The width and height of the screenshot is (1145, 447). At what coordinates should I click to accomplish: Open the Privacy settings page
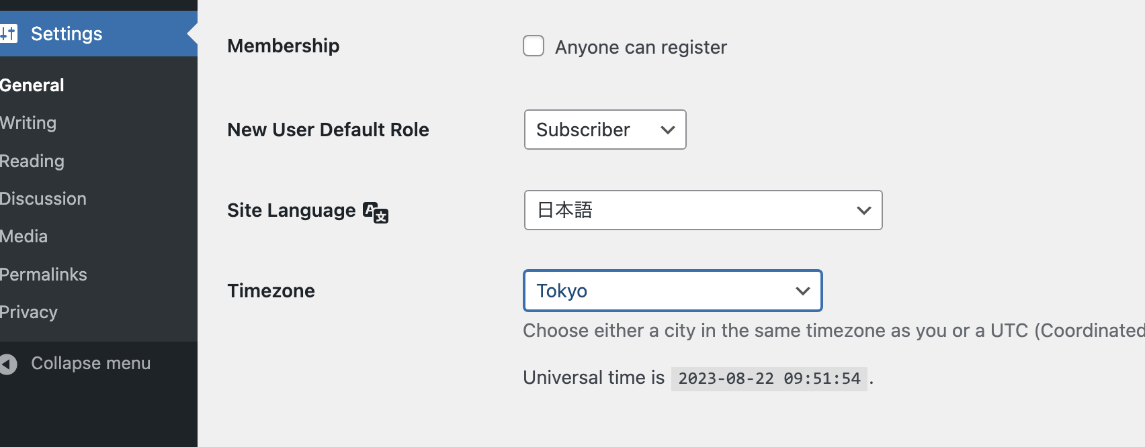(28, 311)
